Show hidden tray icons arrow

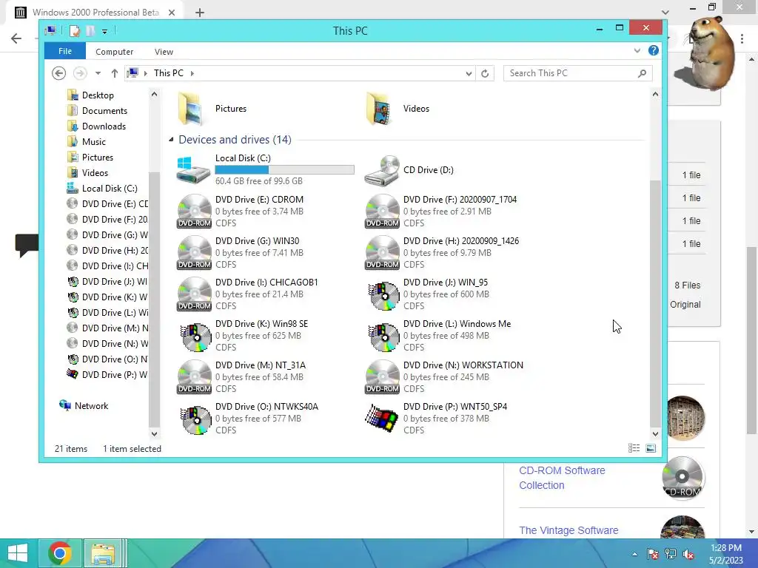[x=634, y=554]
